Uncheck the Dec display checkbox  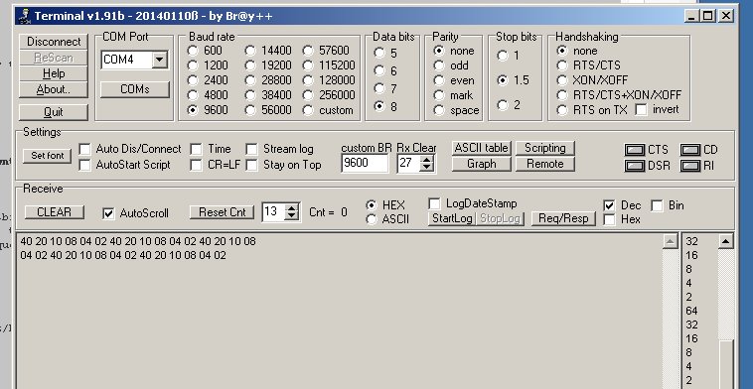pyautogui.click(x=609, y=205)
